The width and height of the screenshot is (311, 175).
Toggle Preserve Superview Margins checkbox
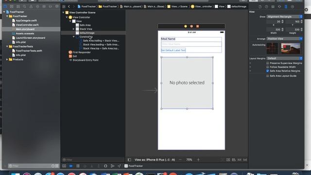268,63
